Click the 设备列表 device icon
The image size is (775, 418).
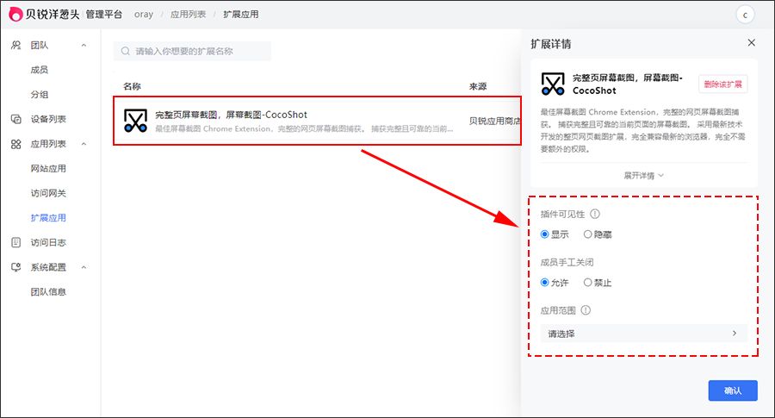tap(15, 119)
